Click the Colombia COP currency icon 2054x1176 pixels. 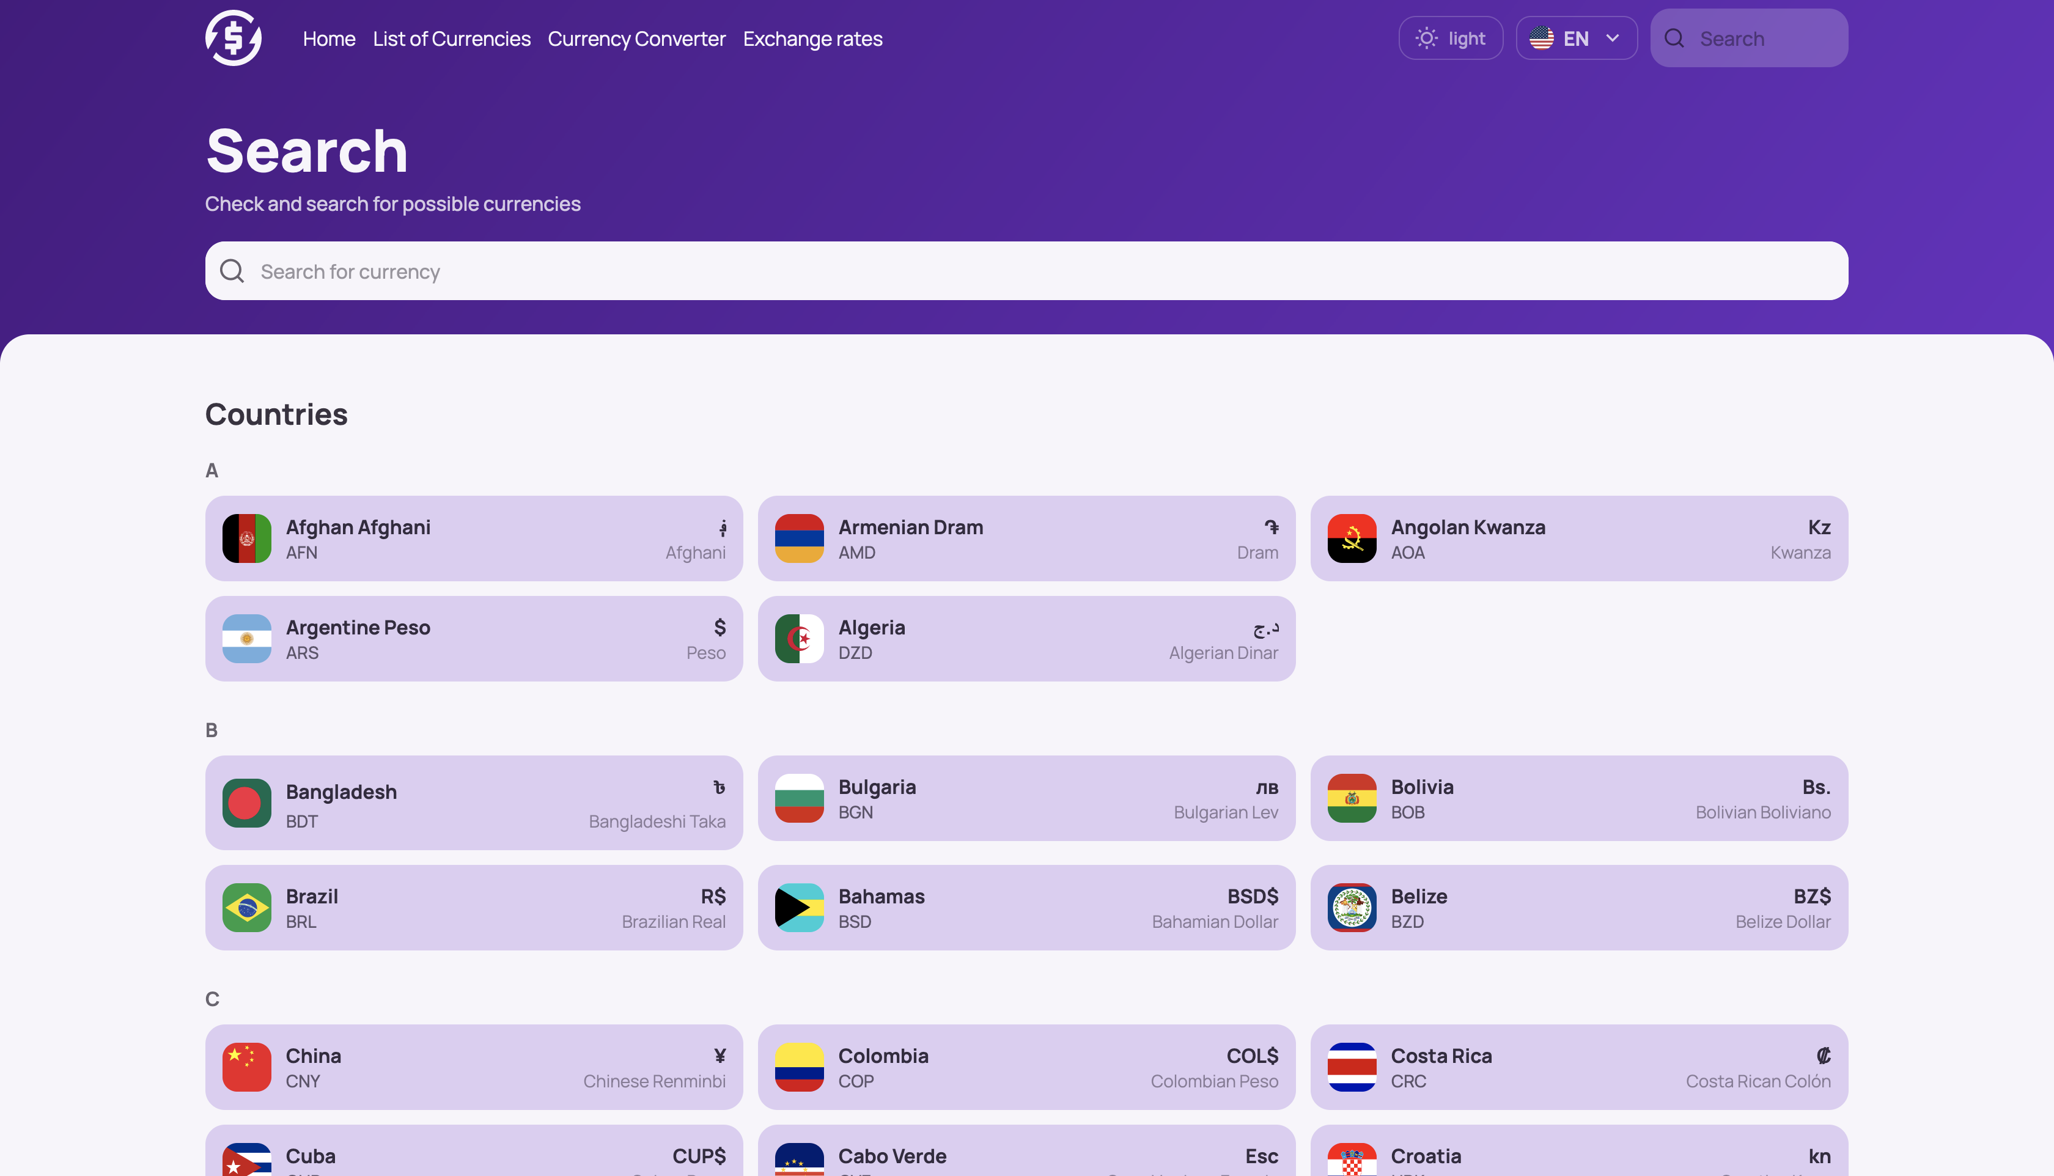tap(798, 1066)
